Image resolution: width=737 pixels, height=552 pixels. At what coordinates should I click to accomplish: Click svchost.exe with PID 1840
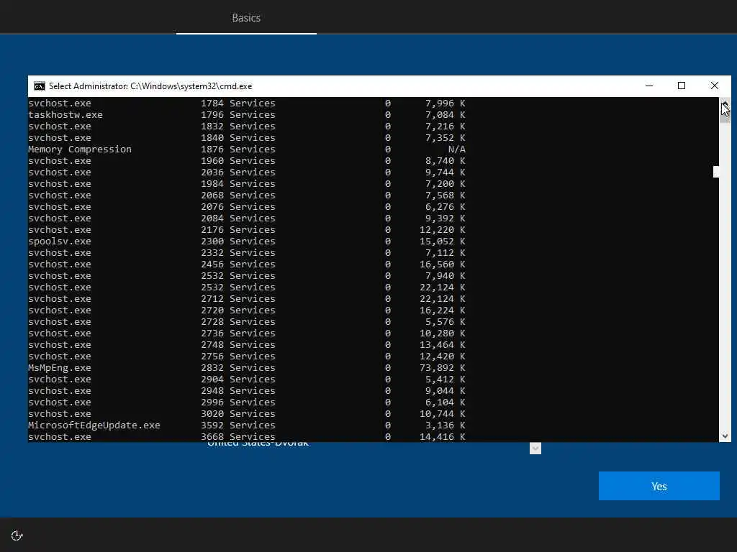[x=60, y=138]
